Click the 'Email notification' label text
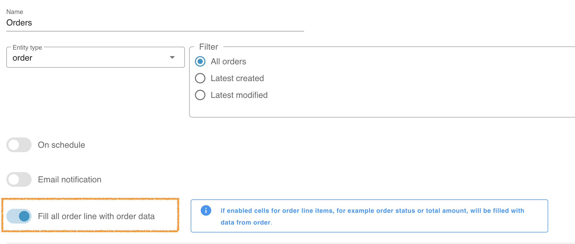 tap(69, 179)
